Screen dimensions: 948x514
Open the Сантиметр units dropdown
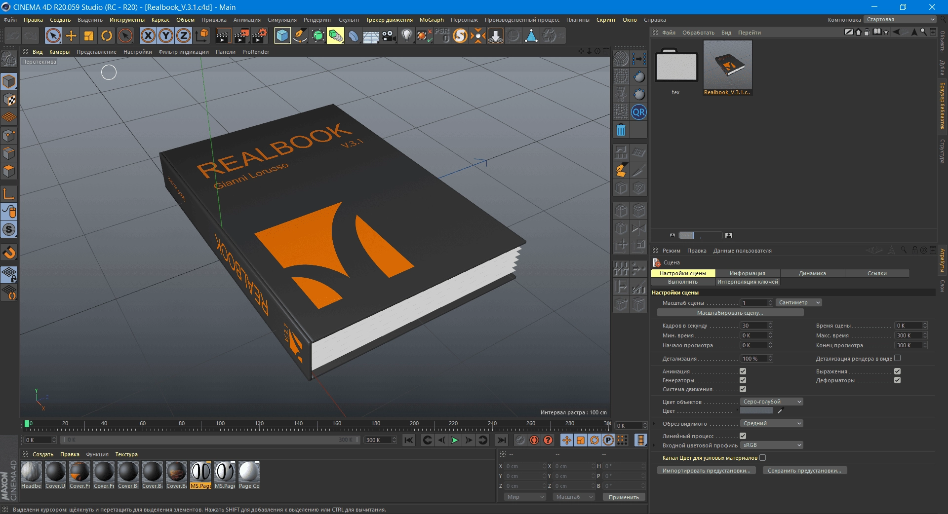799,303
